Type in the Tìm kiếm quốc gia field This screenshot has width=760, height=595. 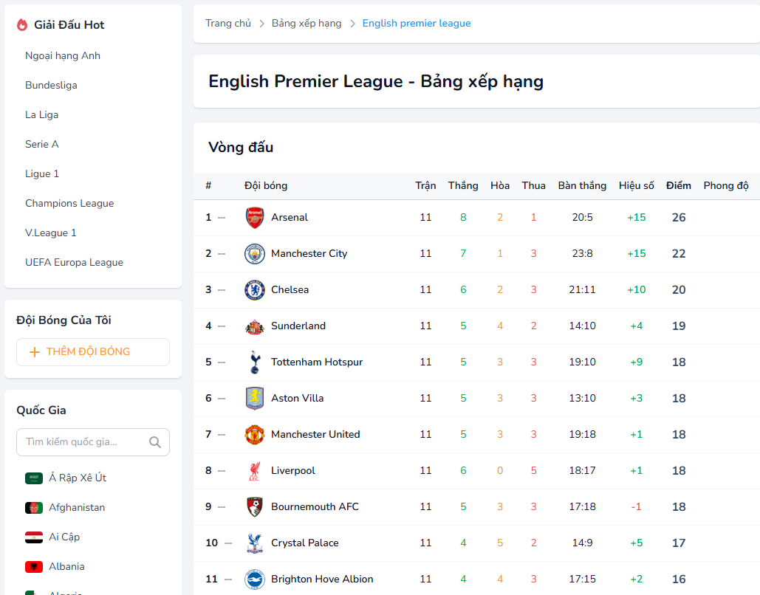coord(83,442)
